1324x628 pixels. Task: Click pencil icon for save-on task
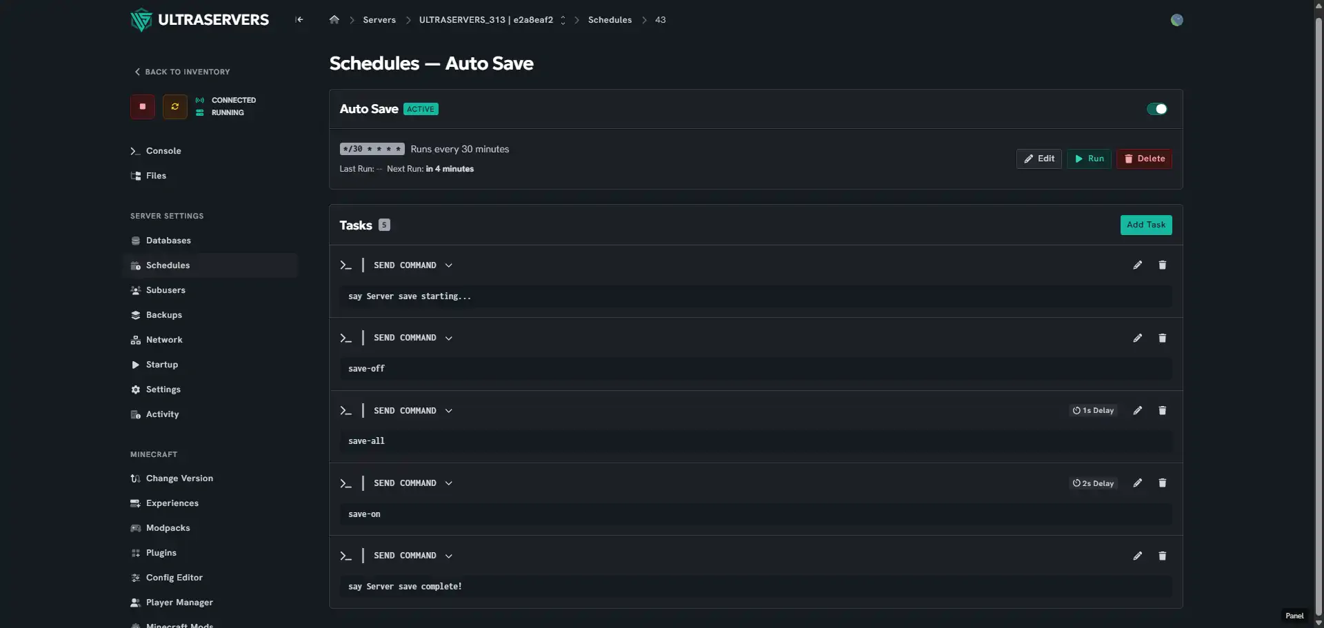1138,483
